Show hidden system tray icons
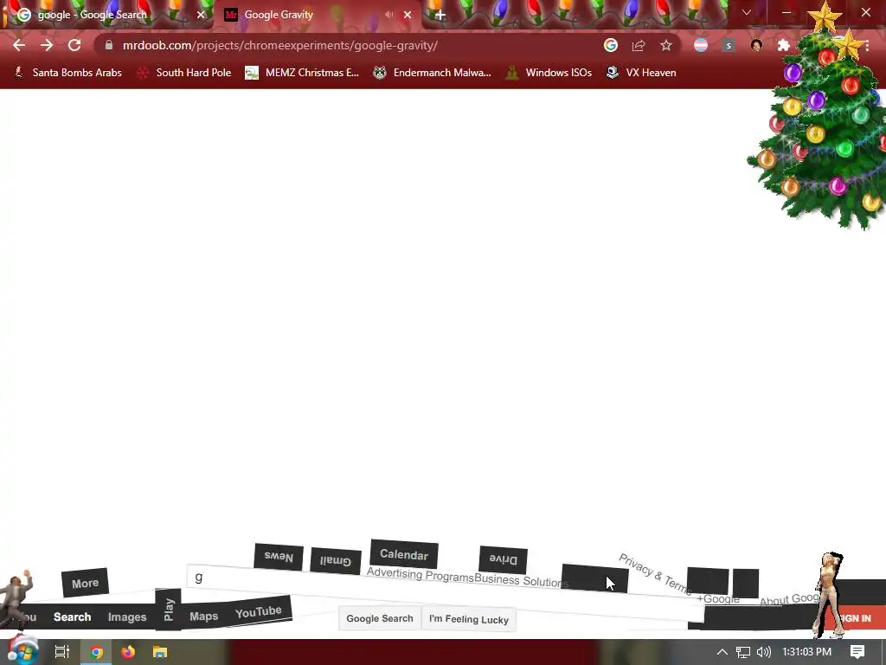 click(722, 652)
